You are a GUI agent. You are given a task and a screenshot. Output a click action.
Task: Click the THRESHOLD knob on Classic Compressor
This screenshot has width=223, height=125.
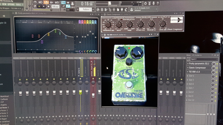click(x=108, y=24)
